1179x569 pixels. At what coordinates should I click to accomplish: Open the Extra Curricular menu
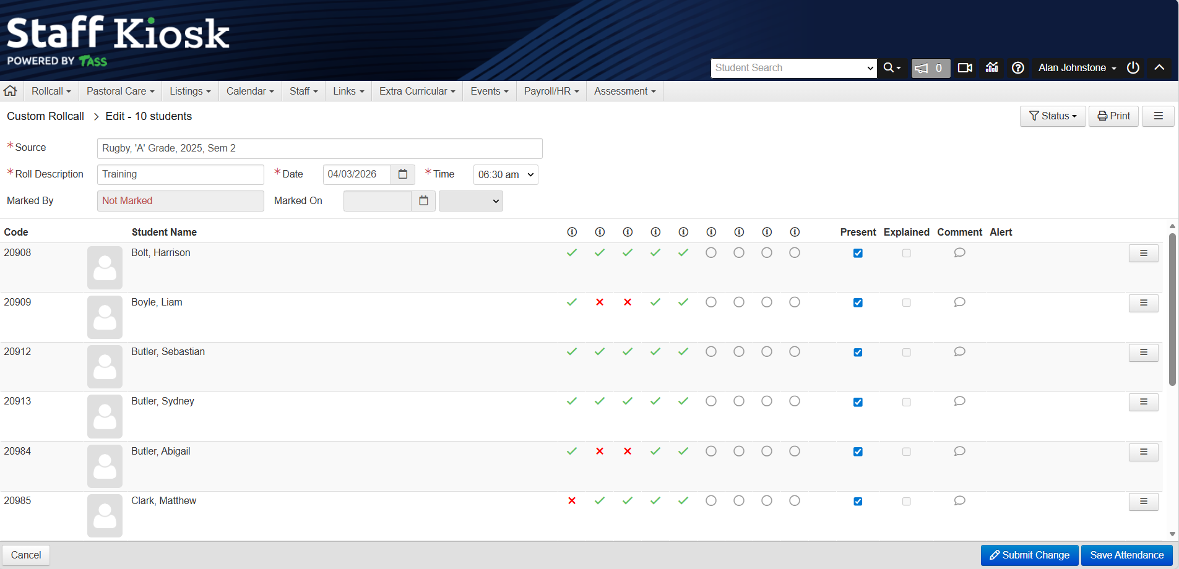coord(417,91)
